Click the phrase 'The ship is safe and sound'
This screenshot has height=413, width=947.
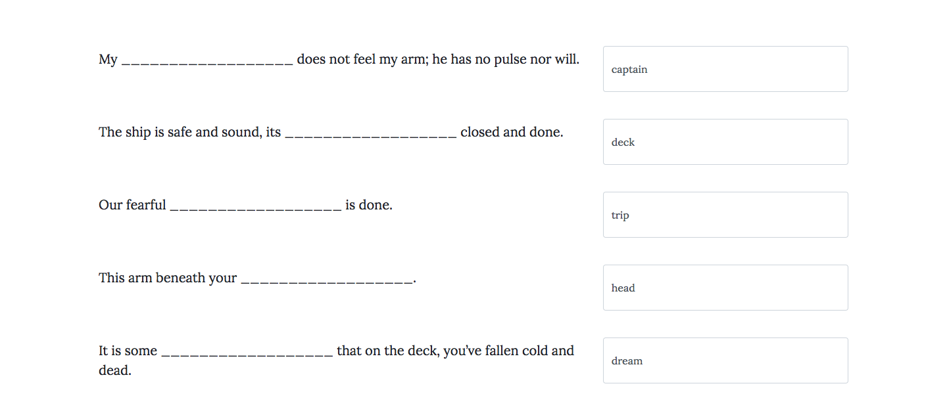180,132
